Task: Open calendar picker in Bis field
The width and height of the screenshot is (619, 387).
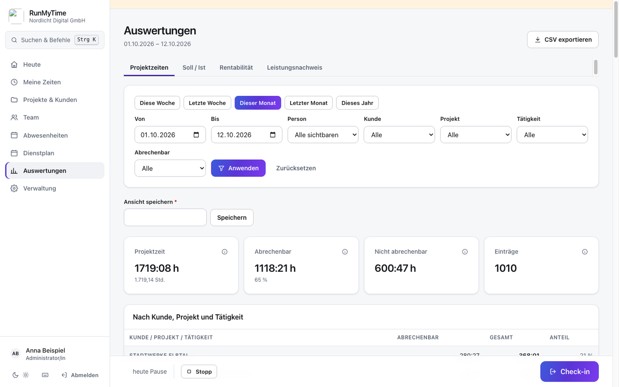Action: click(273, 135)
